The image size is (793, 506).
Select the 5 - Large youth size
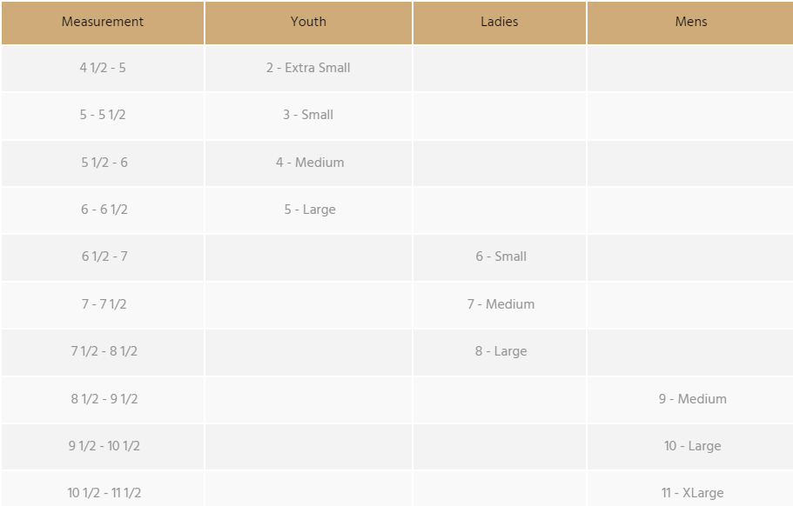pos(310,210)
